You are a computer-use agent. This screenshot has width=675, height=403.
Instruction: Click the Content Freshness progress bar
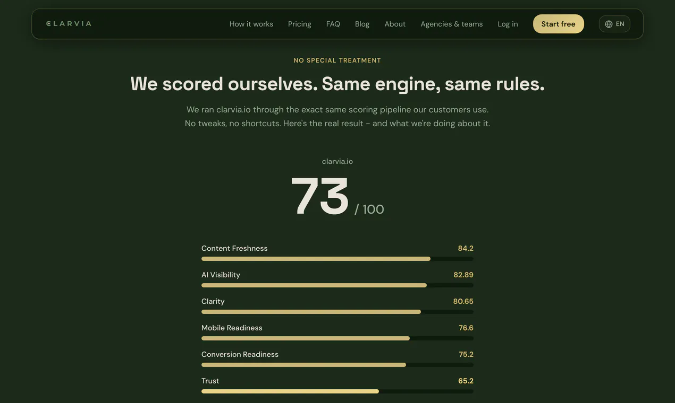(338, 259)
